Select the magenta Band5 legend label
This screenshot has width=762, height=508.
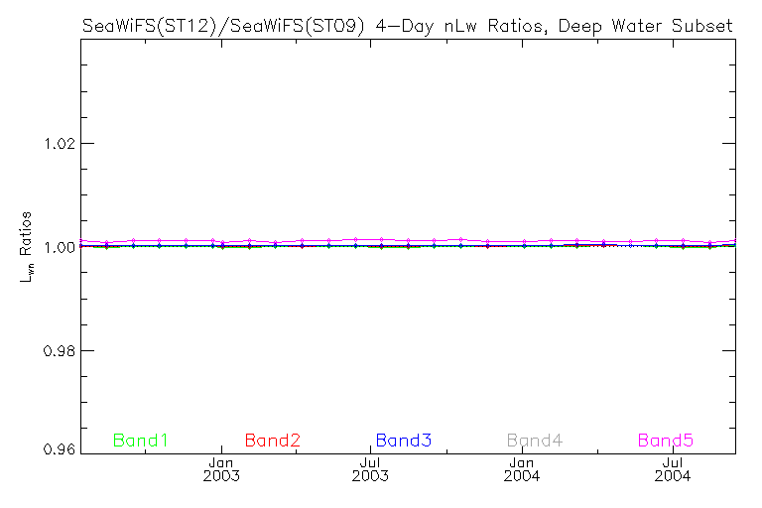(x=666, y=441)
